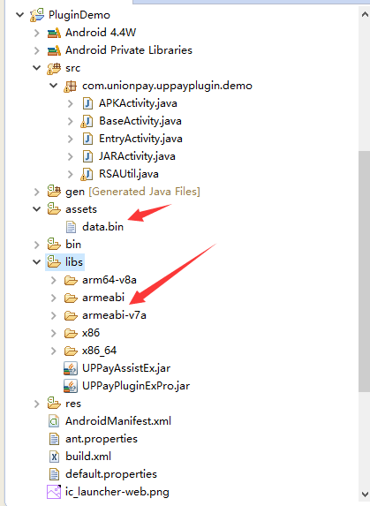Screen dimensions: 370x506
Task: Select the Android 4.4W library icon
Action: point(54,33)
